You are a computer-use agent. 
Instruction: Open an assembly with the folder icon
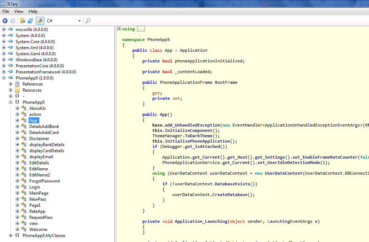(x=23, y=21)
